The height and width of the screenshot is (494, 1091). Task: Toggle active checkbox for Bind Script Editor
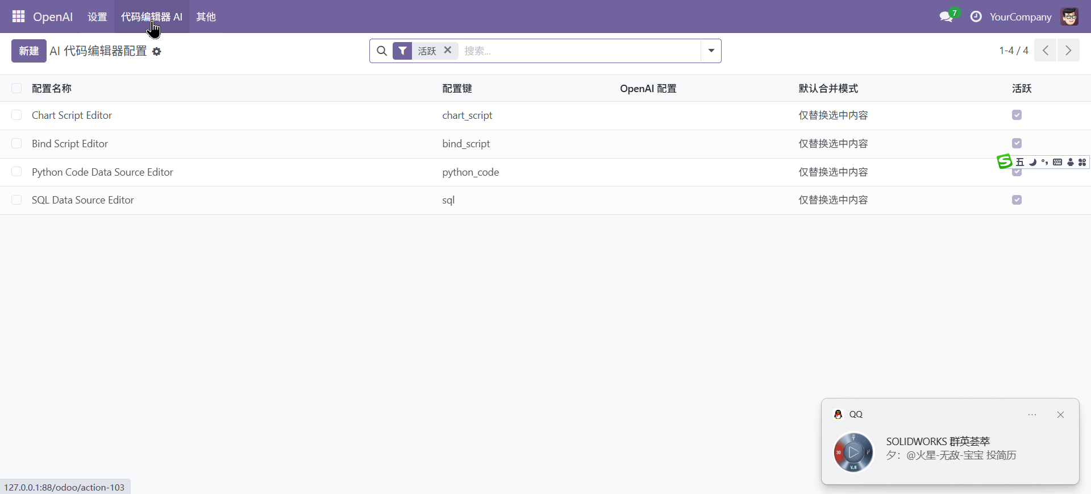[x=1017, y=143]
